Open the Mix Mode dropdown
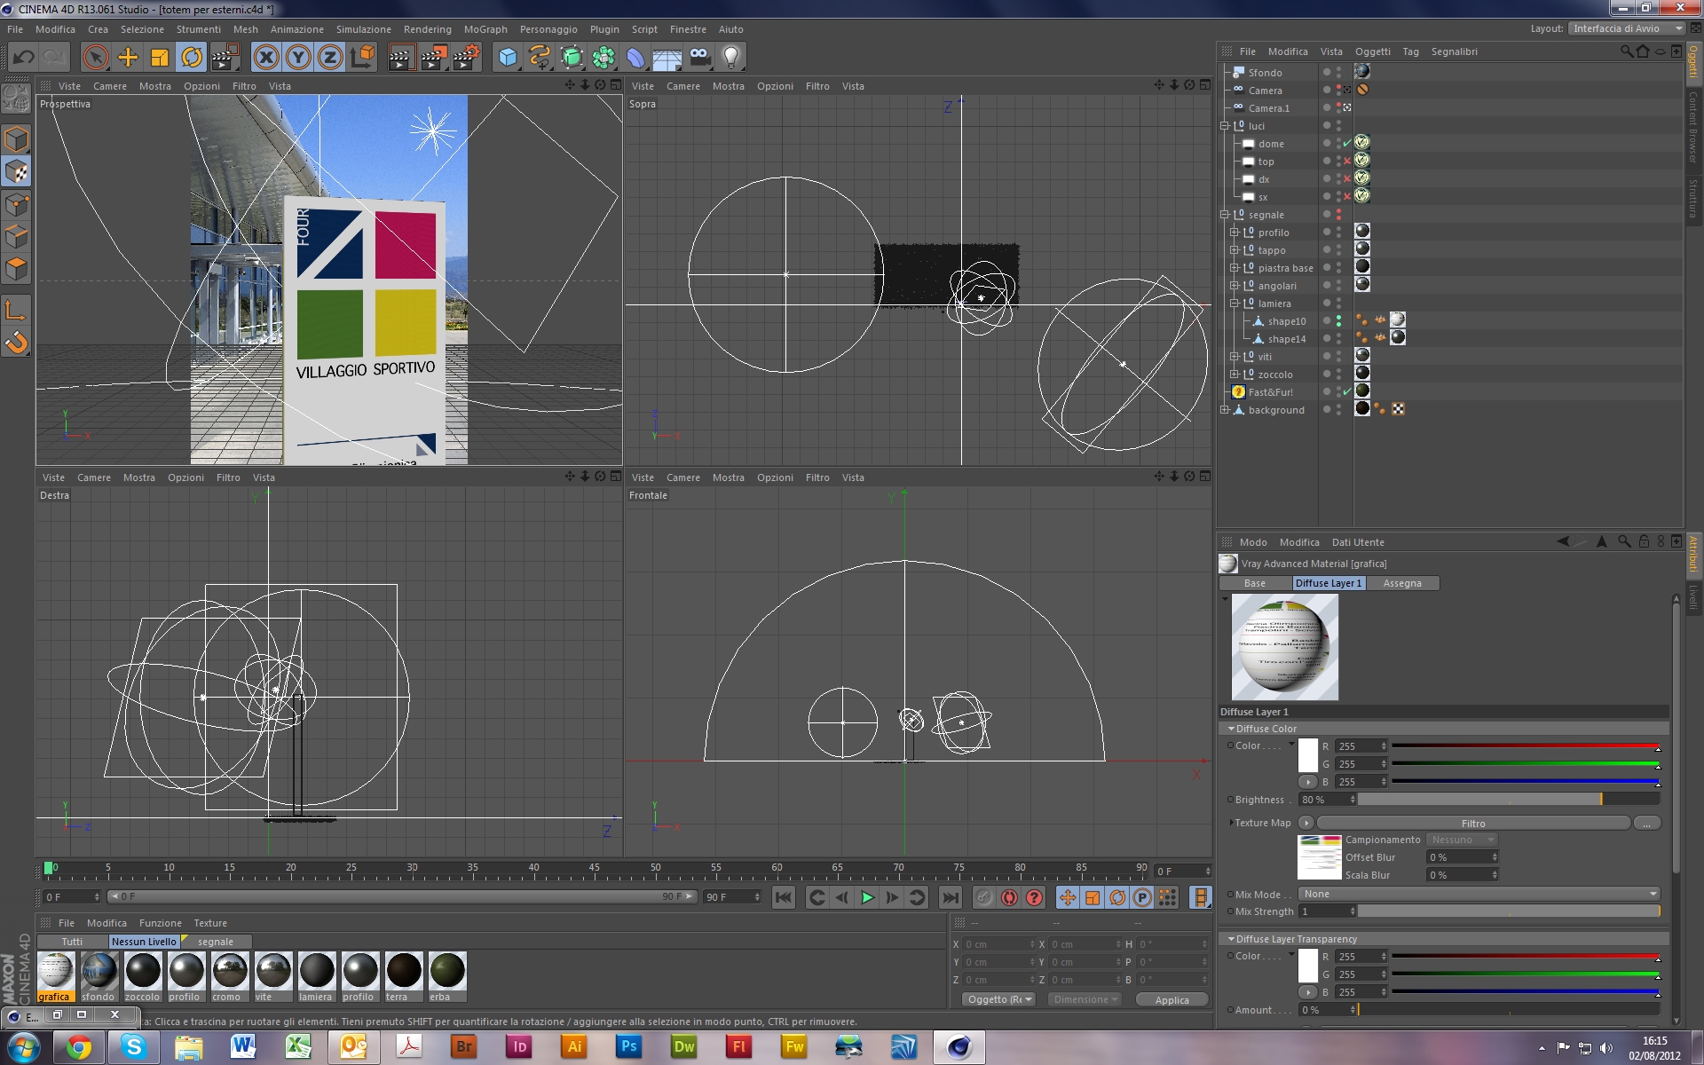 pos(1479,894)
